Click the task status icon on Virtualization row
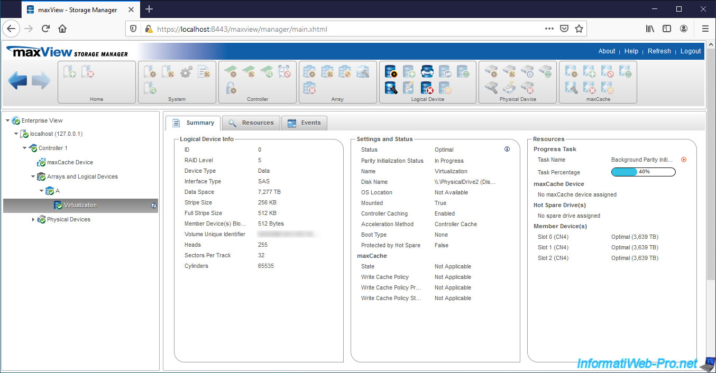Image resolution: width=716 pixels, height=373 pixels. pyautogui.click(x=154, y=206)
